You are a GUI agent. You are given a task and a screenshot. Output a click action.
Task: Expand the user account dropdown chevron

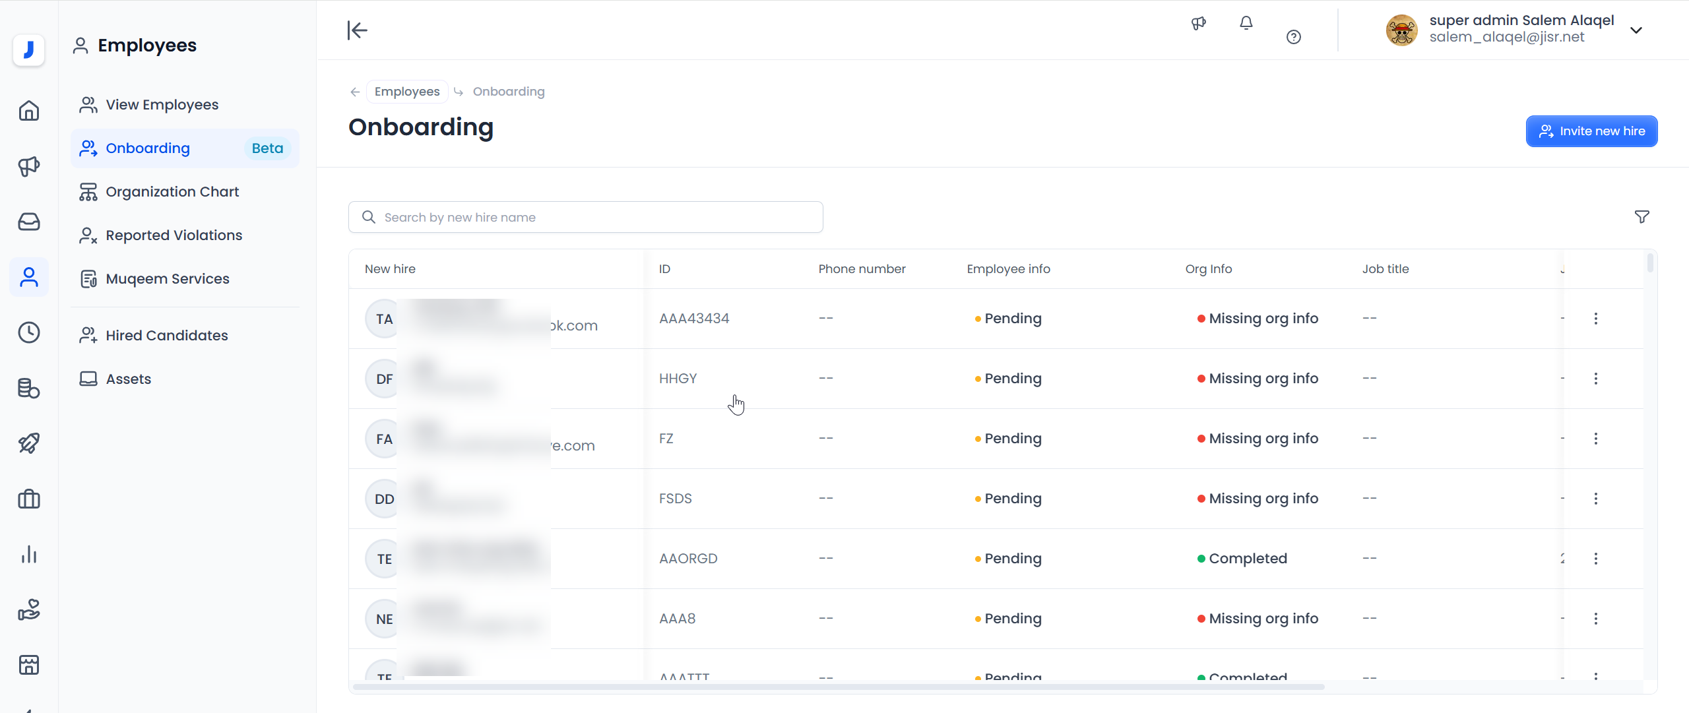tap(1636, 30)
